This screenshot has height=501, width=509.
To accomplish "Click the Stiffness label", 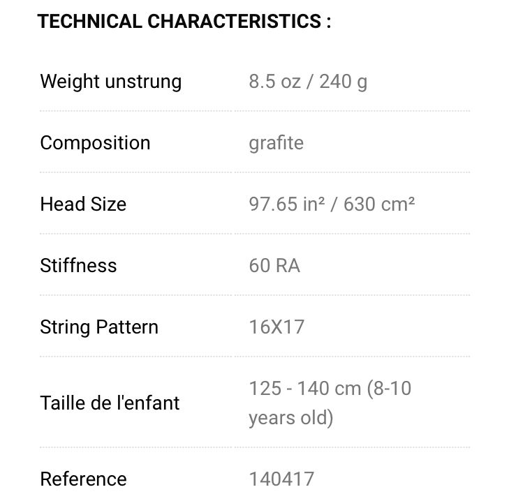I will (x=78, y=266).
